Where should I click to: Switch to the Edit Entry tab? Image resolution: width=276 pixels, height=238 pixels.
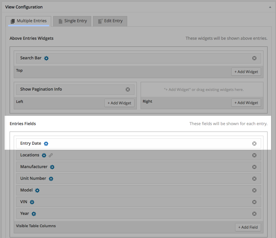110,21
